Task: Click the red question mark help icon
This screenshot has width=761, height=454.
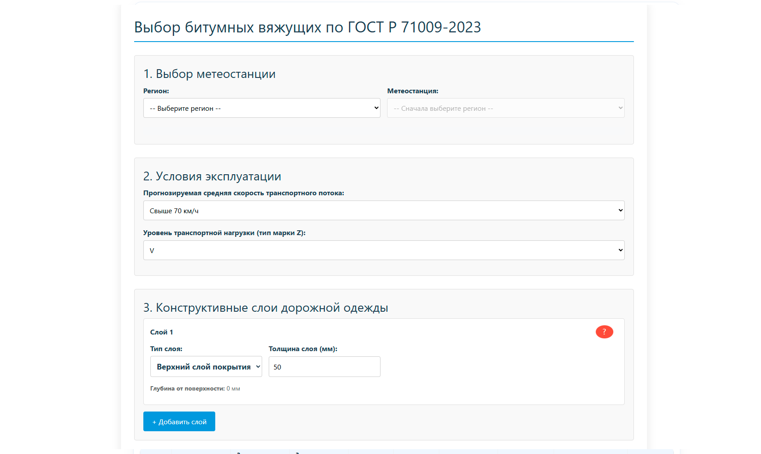Action: pos(604,332)
